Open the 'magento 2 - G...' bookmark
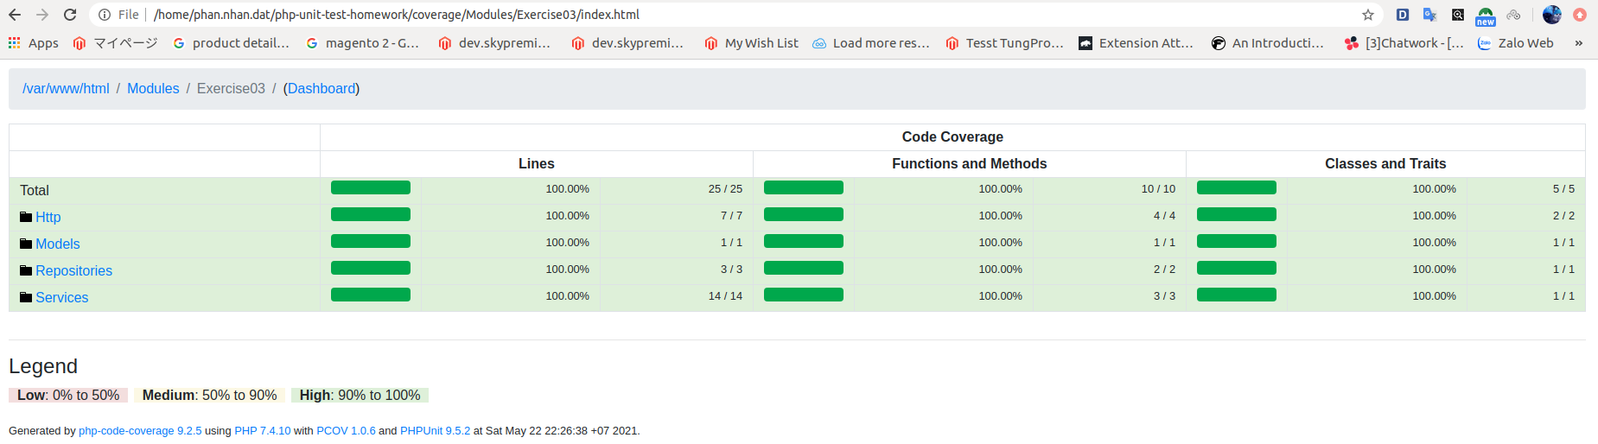This screenshot has height=444, width=1598. 363,43
